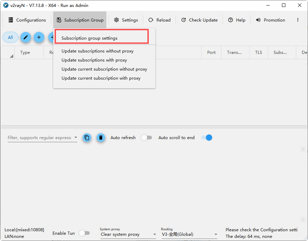Image resolution: width=308 pixels, height=241 pixels.
Task: Click the Port column header
Action: point(211,53)
